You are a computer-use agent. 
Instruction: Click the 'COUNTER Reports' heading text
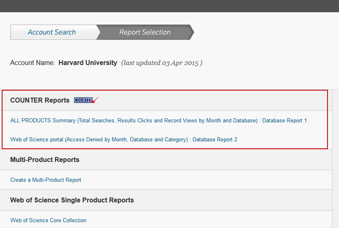[40, 100]
